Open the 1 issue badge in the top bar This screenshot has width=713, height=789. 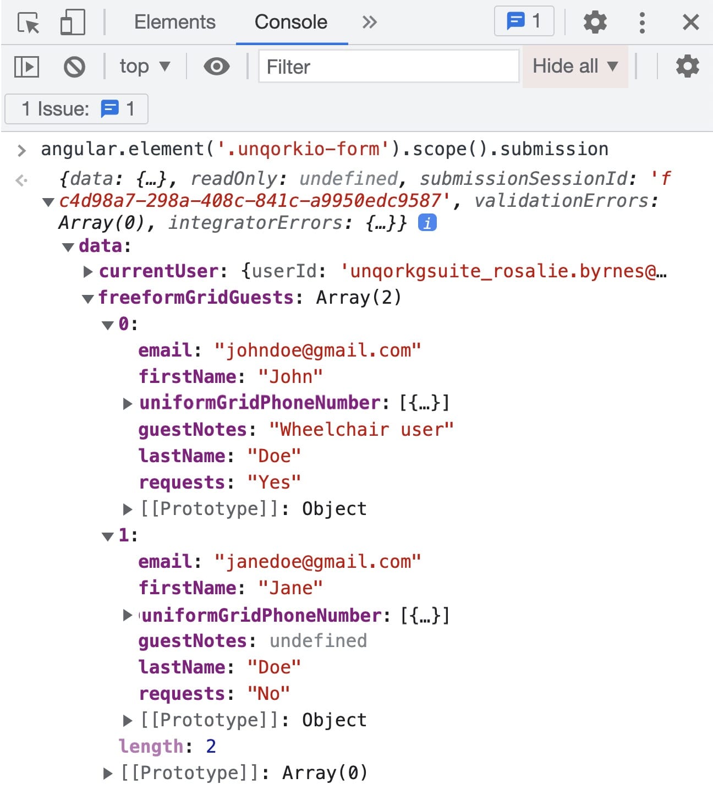(x=524, y=21)
